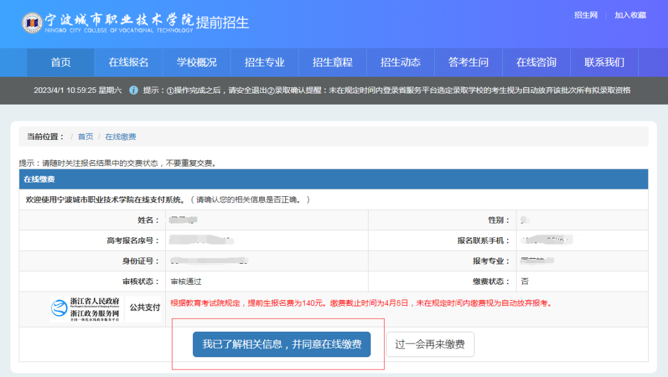Image resolution: width=668 pixels, height=377 pixels.
Task: Open 在线咨询 in the navigation bar
Action: (536, 63)
